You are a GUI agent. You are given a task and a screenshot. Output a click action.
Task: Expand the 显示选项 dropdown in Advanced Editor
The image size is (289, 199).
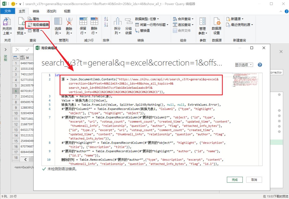tap(244, 64)
